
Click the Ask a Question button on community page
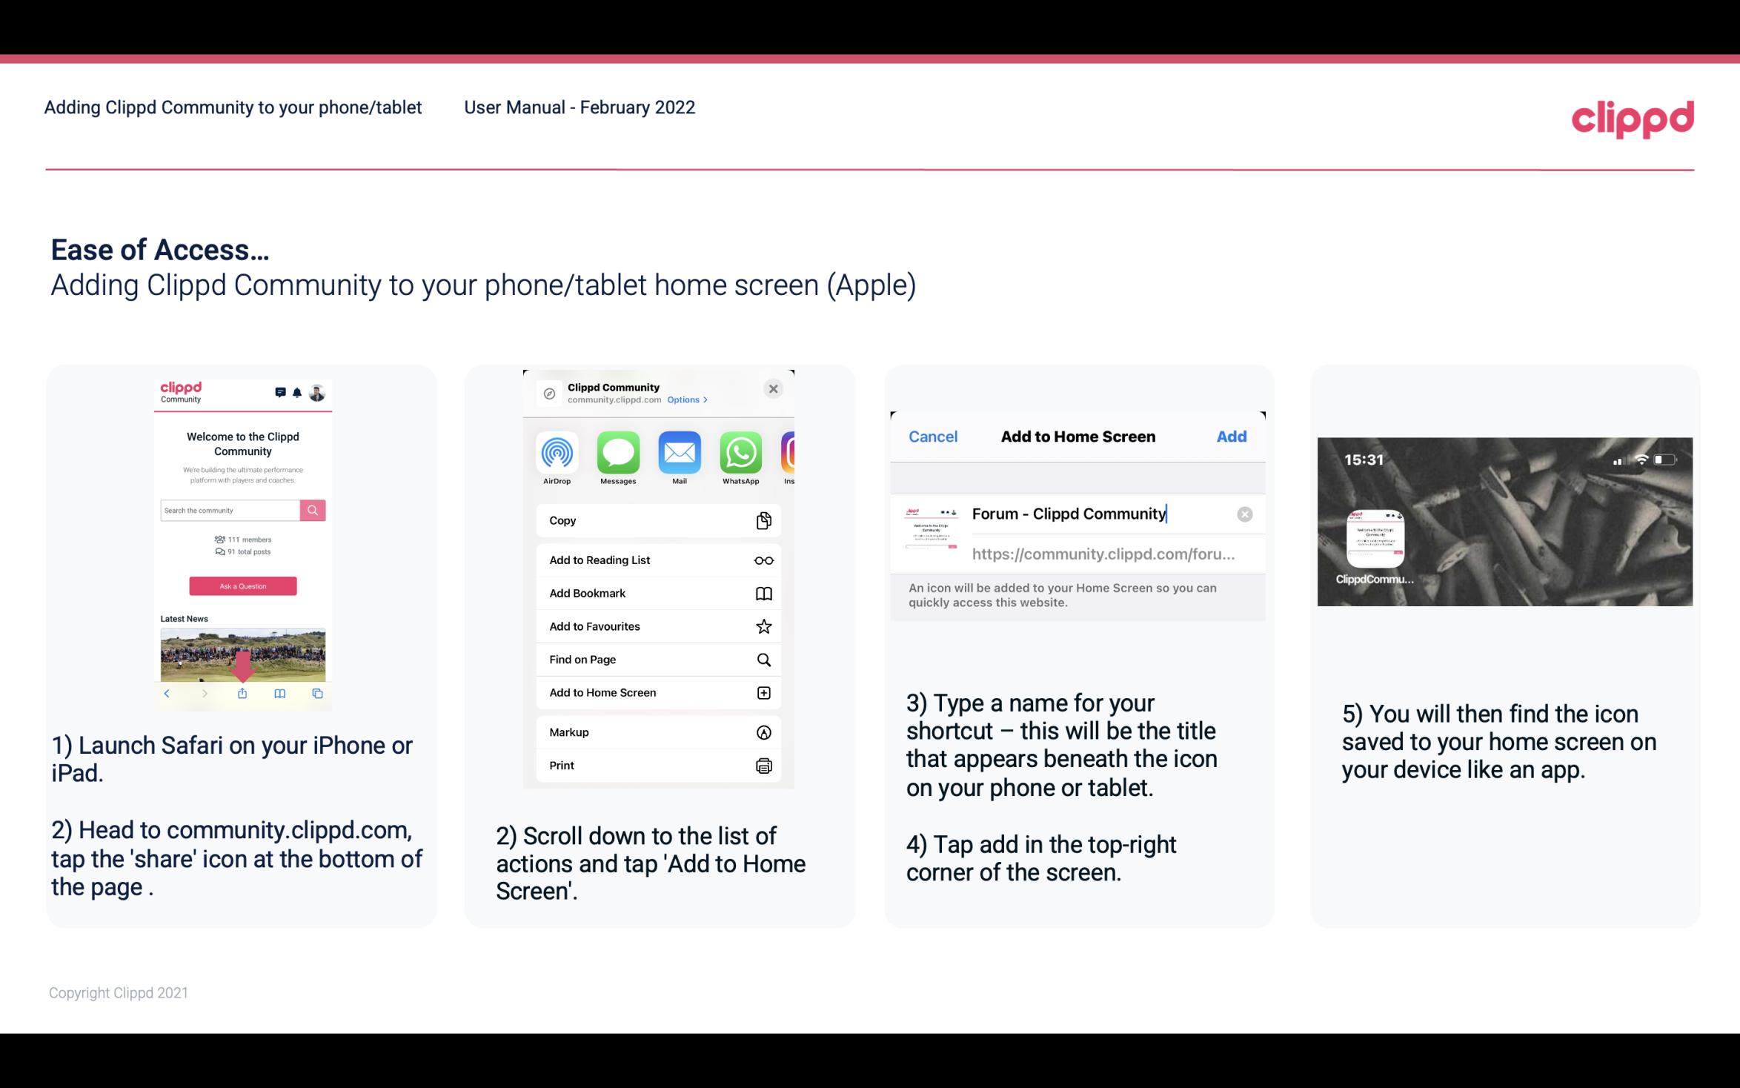click(243, 586)
